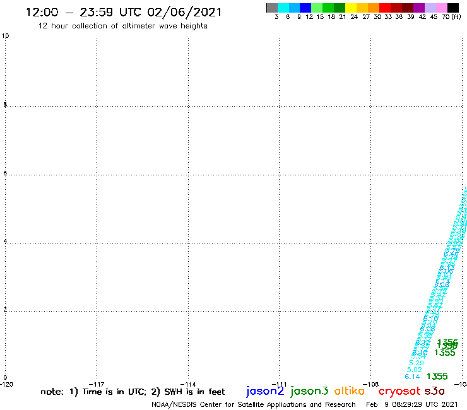This screenshot has height=410, width=467.
Task: Pick the orange swatch in the color scale
Action: click(374, 8)
